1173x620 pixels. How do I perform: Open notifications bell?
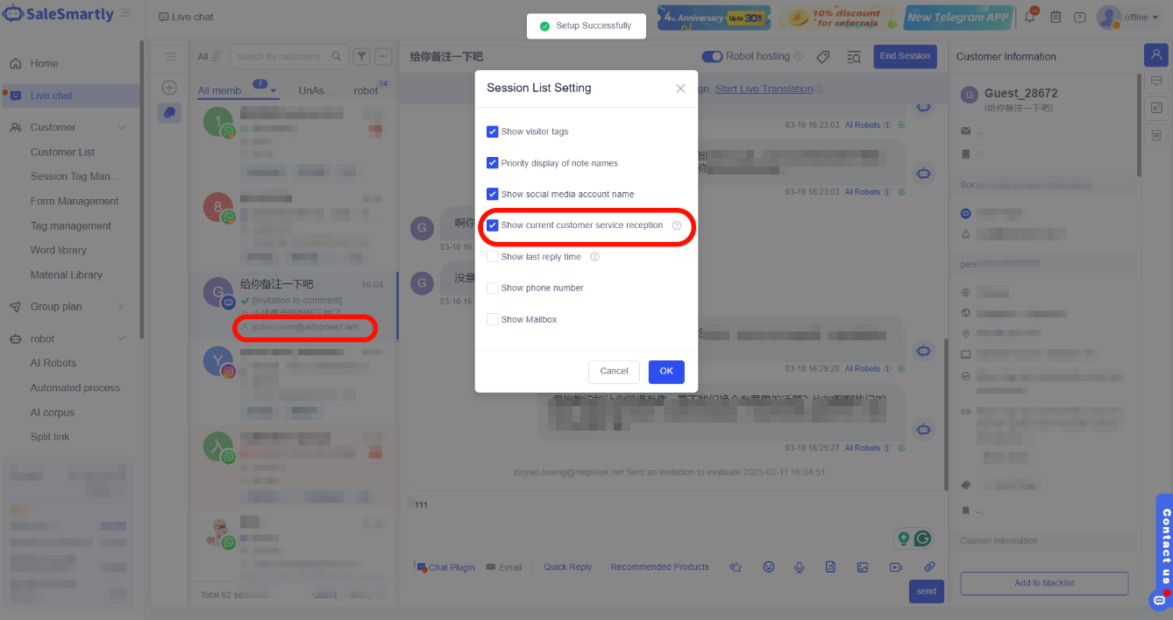pyautogui.click(x=1030, y=17)
